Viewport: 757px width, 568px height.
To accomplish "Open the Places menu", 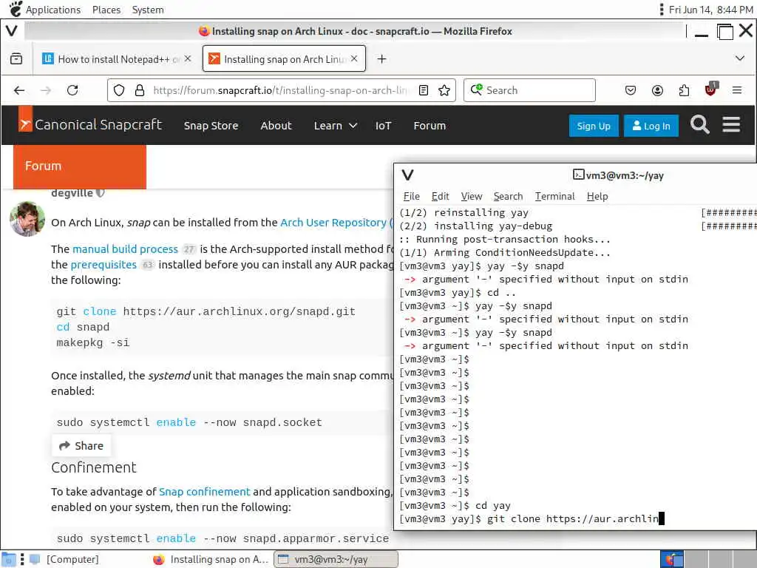I will [x=106, y=10].
